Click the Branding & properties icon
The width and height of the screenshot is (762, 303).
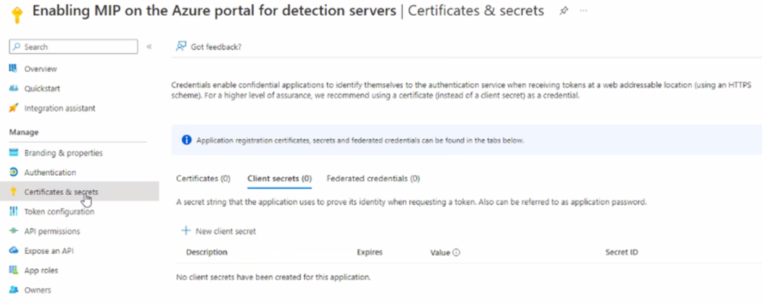click(x=14, y=152)
